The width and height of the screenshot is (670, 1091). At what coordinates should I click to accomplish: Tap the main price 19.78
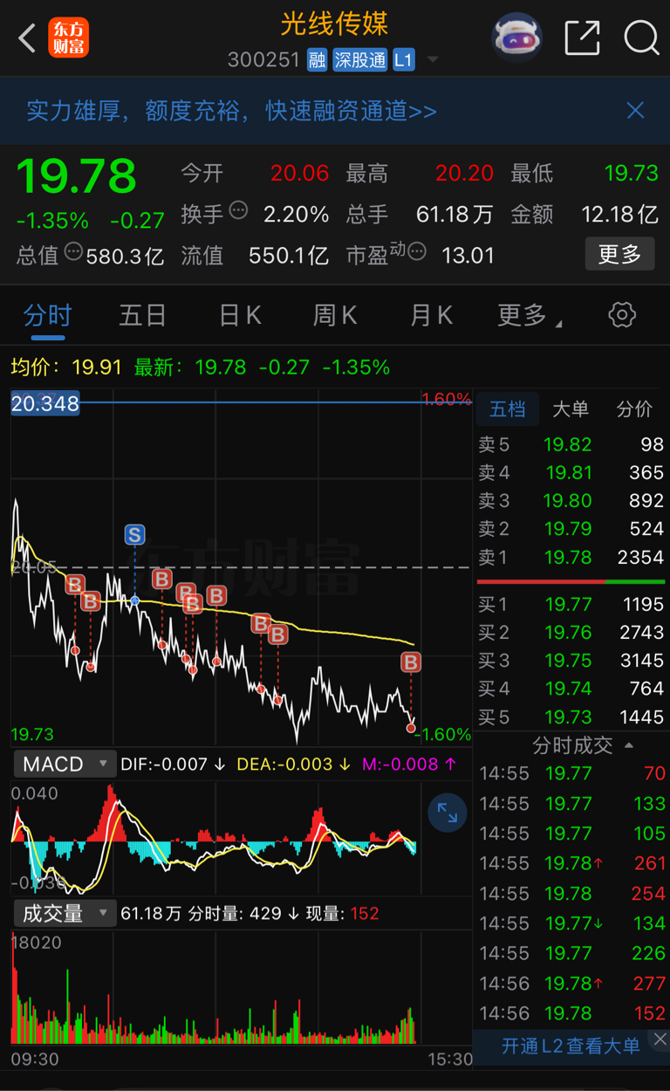(x=77, y=175)
